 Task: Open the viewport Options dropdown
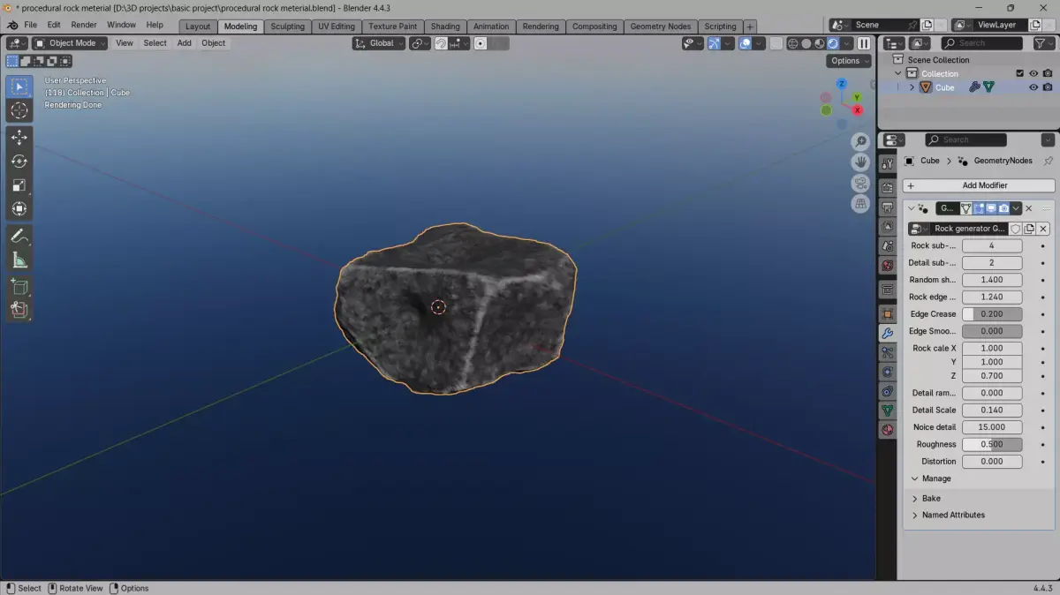[850, 61]
